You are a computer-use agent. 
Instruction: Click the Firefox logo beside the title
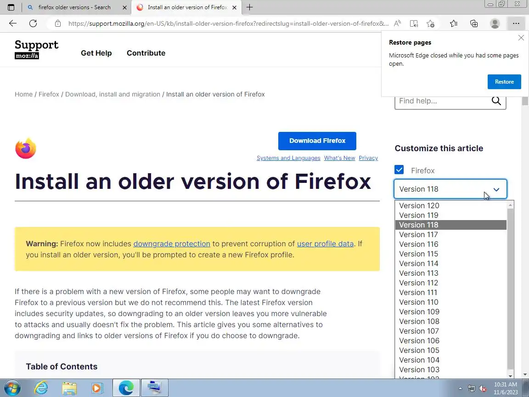26,148
